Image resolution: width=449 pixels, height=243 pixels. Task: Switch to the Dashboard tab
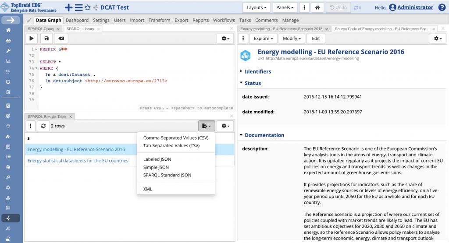coord(77,20)
